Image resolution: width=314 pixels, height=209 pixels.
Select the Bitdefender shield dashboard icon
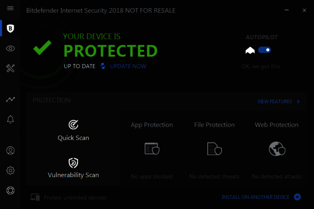pyautogui.click(x=10, y=28)
